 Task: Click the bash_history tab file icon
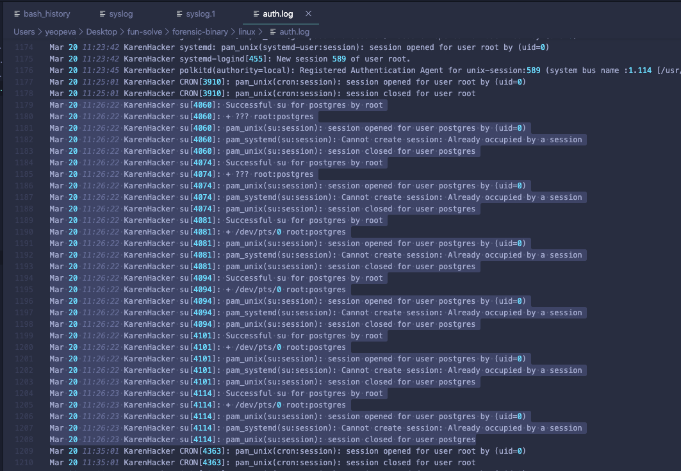(17, 14)
